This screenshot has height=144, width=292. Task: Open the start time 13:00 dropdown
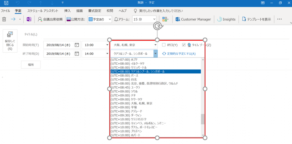coord(107,45)
